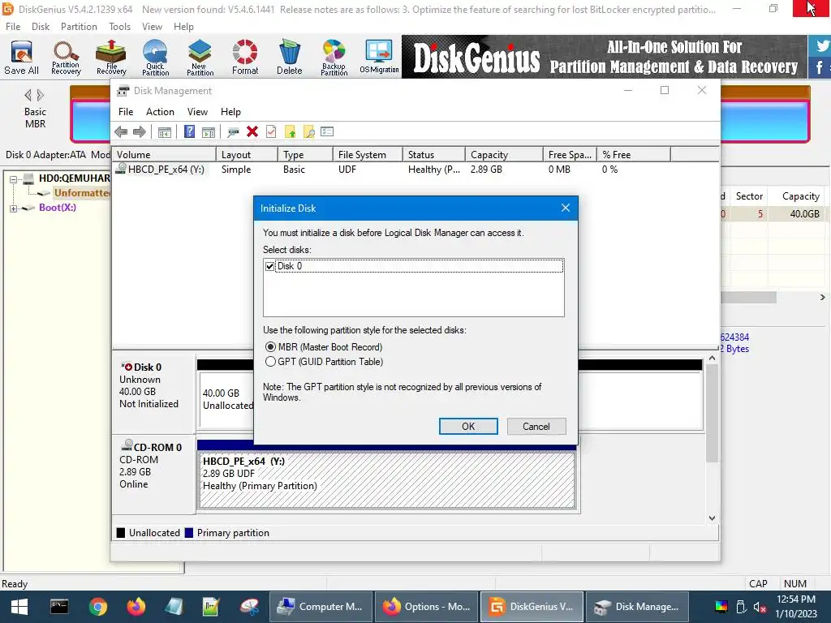Click the volume muted tray icon
The image size is (831, 623).
(x=760, y=607)
